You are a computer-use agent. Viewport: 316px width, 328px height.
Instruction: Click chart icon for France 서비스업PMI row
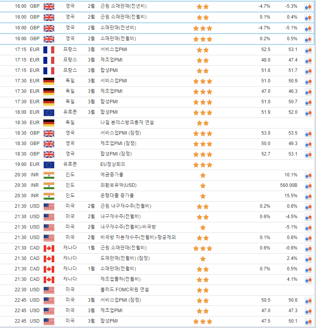coord(308,50)
